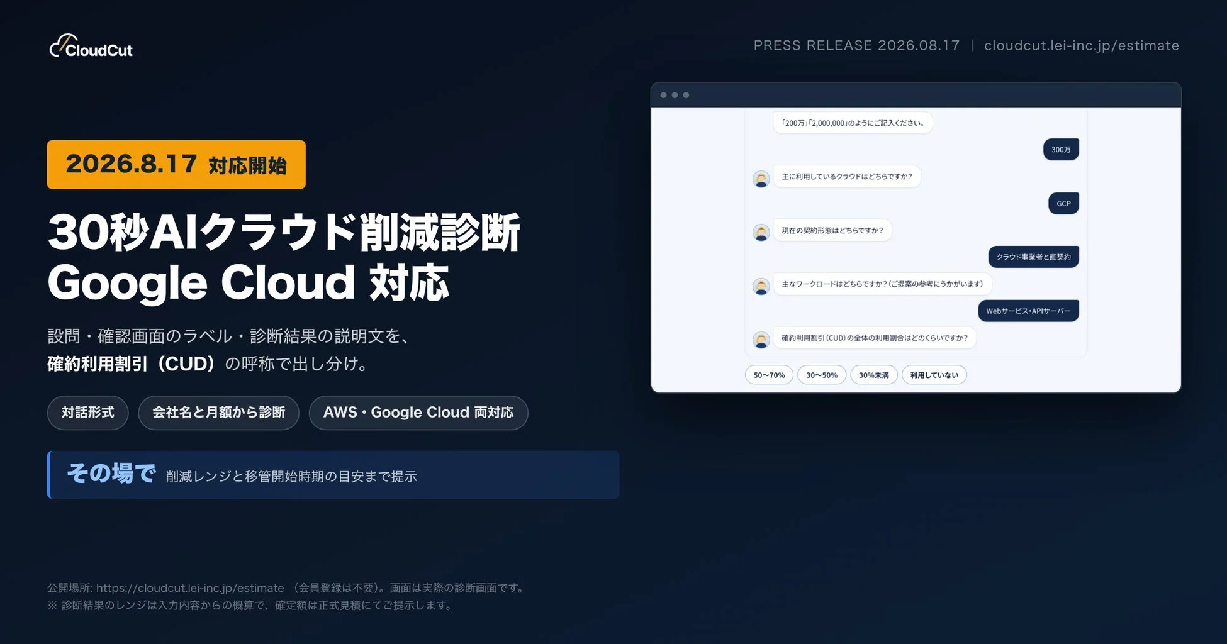Click the 「200万」「2,000,000」 hint message bubble

(x=853, y=123)
